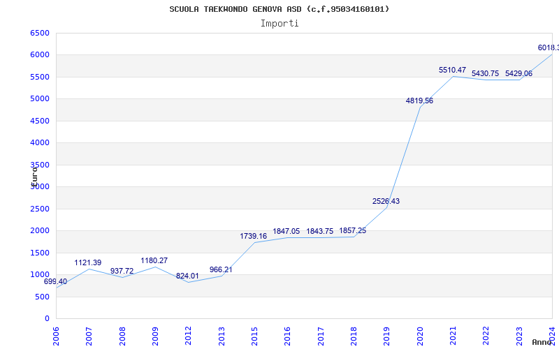The height and width of the screenshot is (349, 559).
Task: Click the x-axis year 2006
Action: point(56,336)
